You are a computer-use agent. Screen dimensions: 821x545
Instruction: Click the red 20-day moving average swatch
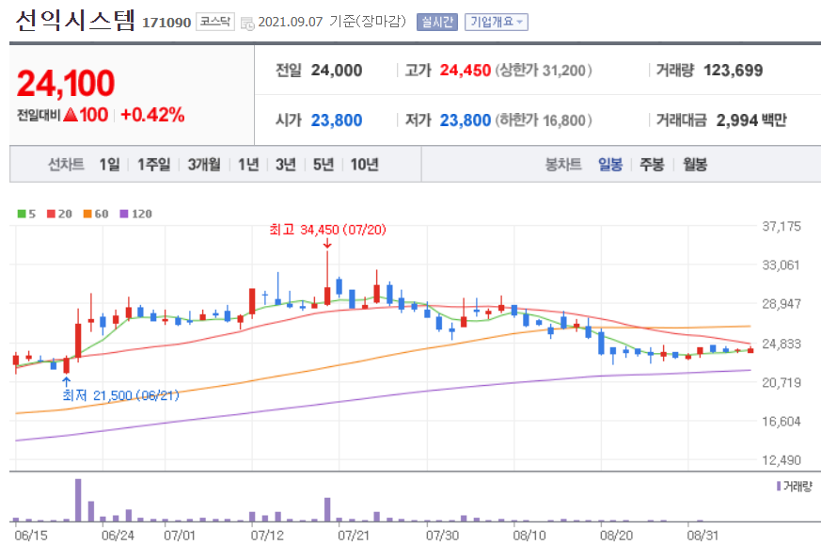point(52,214)
